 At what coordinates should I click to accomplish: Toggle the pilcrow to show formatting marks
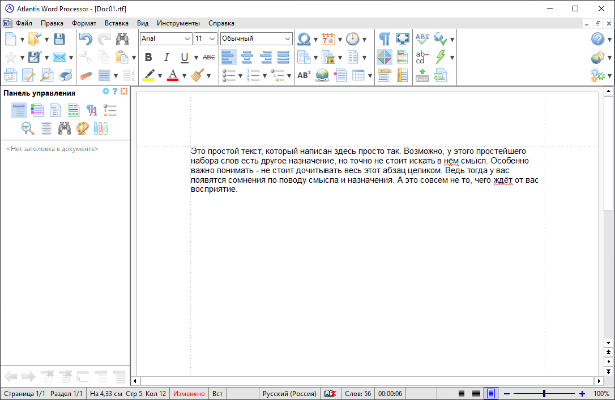pyautogui.click(x=385, y=38)
